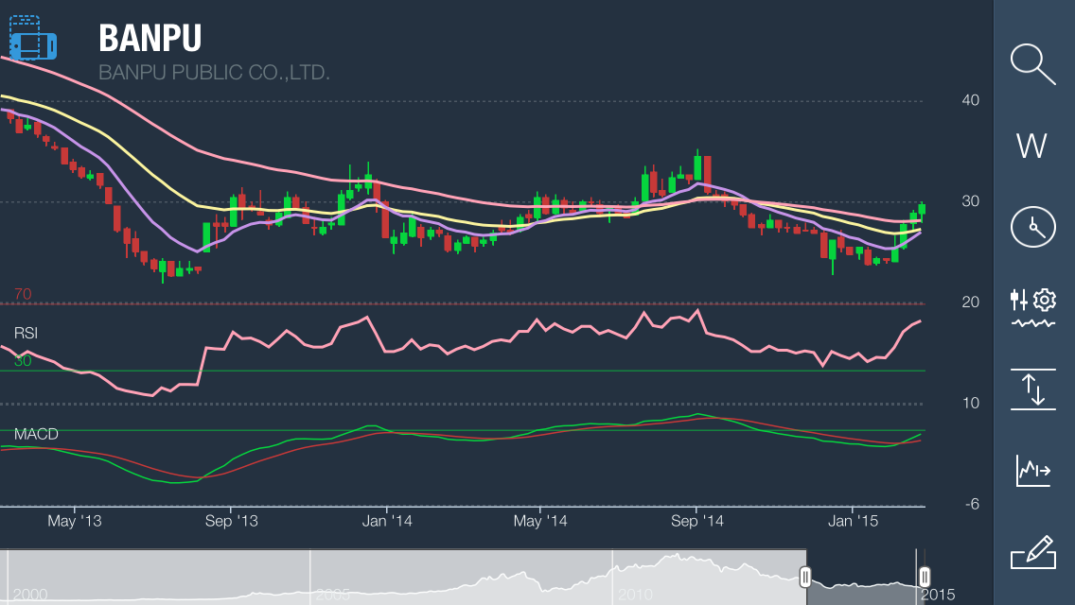This screenshot has height=605, width=1075.
Task: Tap the vertical scale up-down arrows icon
Action: pos(1032,389)
